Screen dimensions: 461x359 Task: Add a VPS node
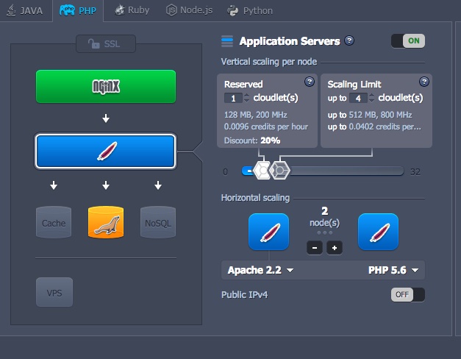(x=54, y=292)
